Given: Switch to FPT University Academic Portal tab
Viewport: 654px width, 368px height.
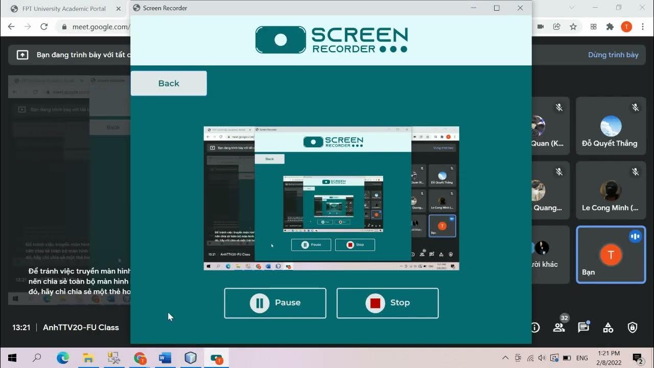Looking at the screenshot, I should click(64, 9).
